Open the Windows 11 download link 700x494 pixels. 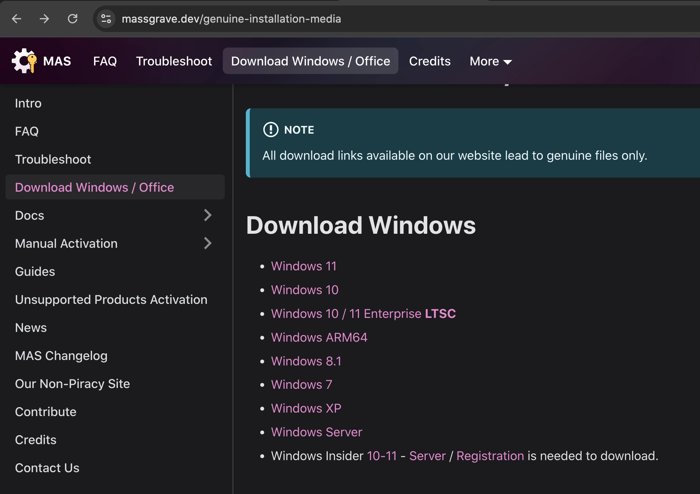click(x=304, y=266)
